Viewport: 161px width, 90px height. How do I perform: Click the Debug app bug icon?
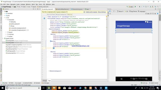[140, 7]
